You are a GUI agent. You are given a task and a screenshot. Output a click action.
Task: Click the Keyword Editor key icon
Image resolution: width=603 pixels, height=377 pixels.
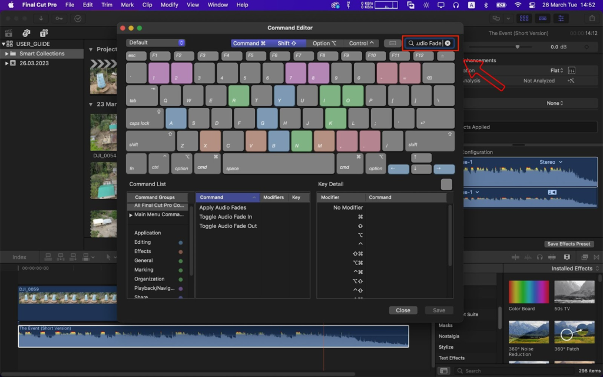coord(59,18)
